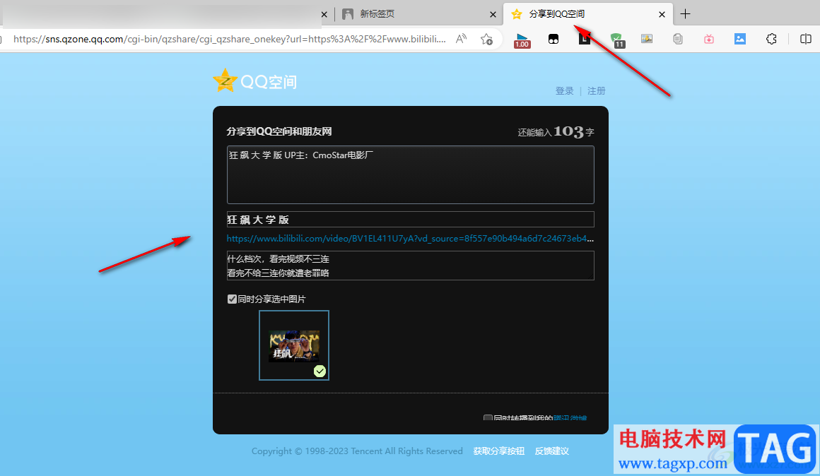820x476 pixels.
Task: Open the picture download extension icon
Action: pos(647,39)
